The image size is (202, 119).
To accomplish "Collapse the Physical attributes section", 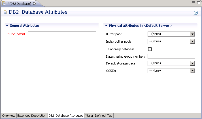I will (106, 26).
